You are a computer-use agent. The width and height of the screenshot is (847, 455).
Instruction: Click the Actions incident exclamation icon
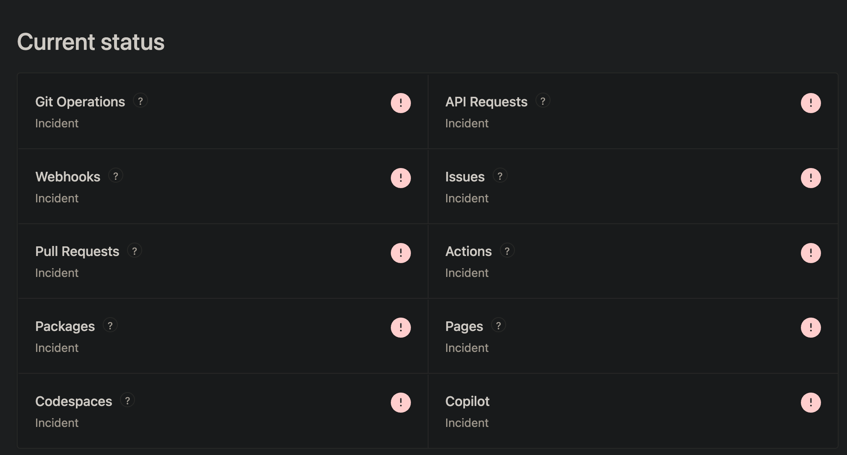click(x=811, y=253)
